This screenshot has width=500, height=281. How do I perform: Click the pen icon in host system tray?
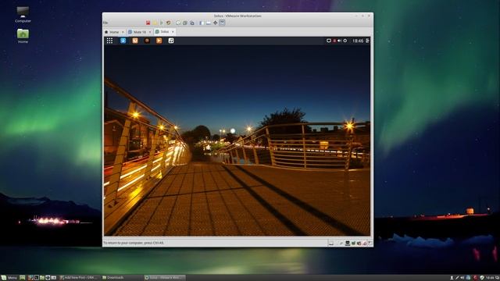(457, 278)
